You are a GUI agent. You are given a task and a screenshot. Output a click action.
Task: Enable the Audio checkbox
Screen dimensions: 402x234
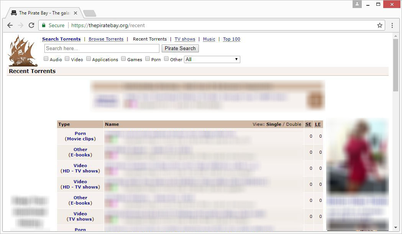point(46,59)
